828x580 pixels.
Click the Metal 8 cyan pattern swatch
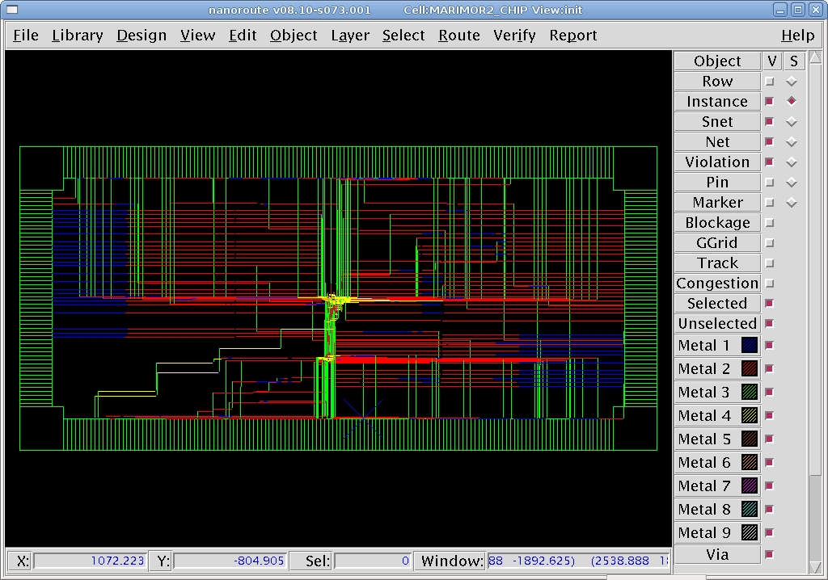(750, 510)
